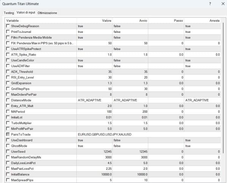
Task: Select InitialBalance Avvio value 10000.0
Action: click(x=130, y=174)
